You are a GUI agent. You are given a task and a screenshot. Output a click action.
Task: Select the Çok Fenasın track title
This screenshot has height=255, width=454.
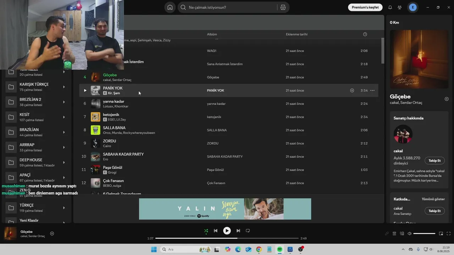[113, 181]
